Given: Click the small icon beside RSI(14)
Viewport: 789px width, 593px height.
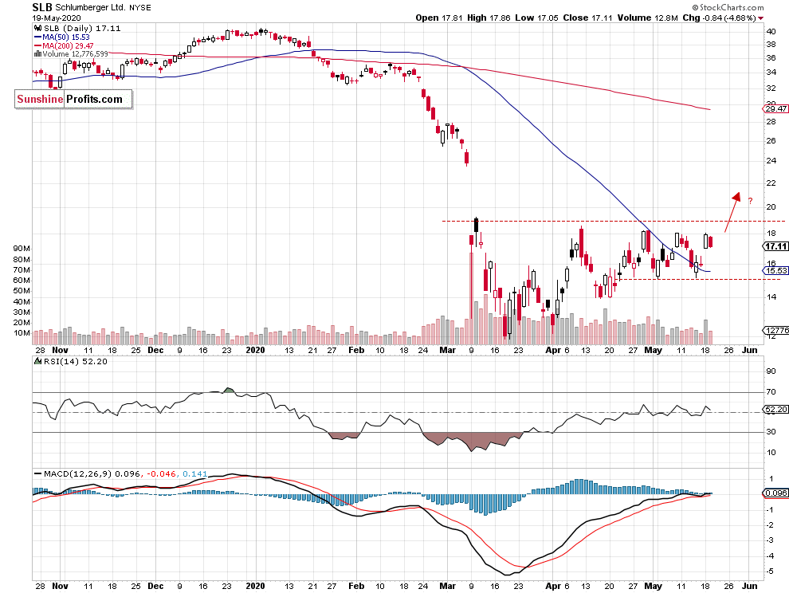Looking at the screenshot, I should pos(37,361).
